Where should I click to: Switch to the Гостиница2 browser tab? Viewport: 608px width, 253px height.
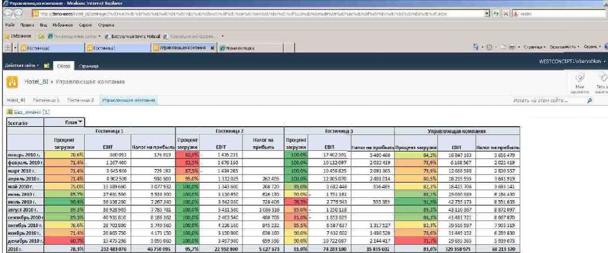52,48
